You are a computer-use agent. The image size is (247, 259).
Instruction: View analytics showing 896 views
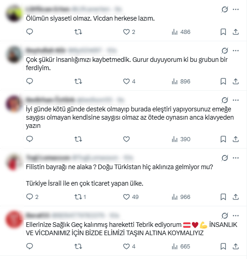click(x=181, y=81)
